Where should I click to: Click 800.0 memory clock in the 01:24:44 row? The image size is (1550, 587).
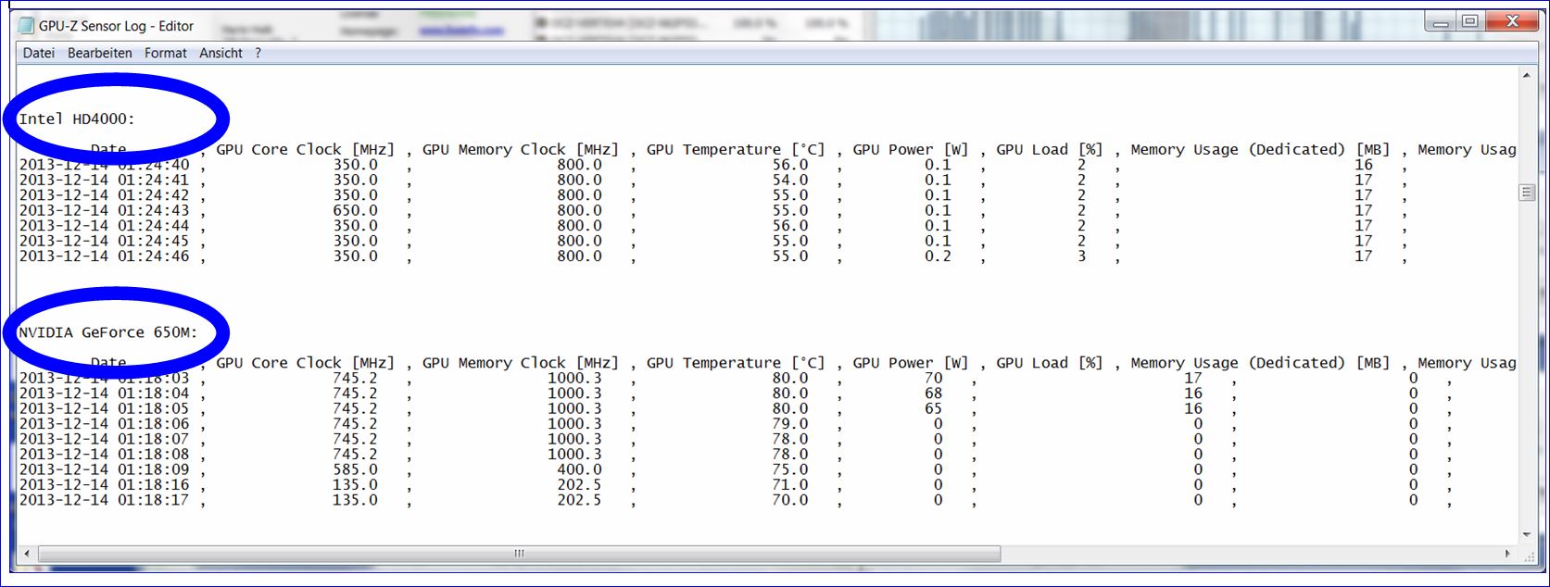pos(579,225)
